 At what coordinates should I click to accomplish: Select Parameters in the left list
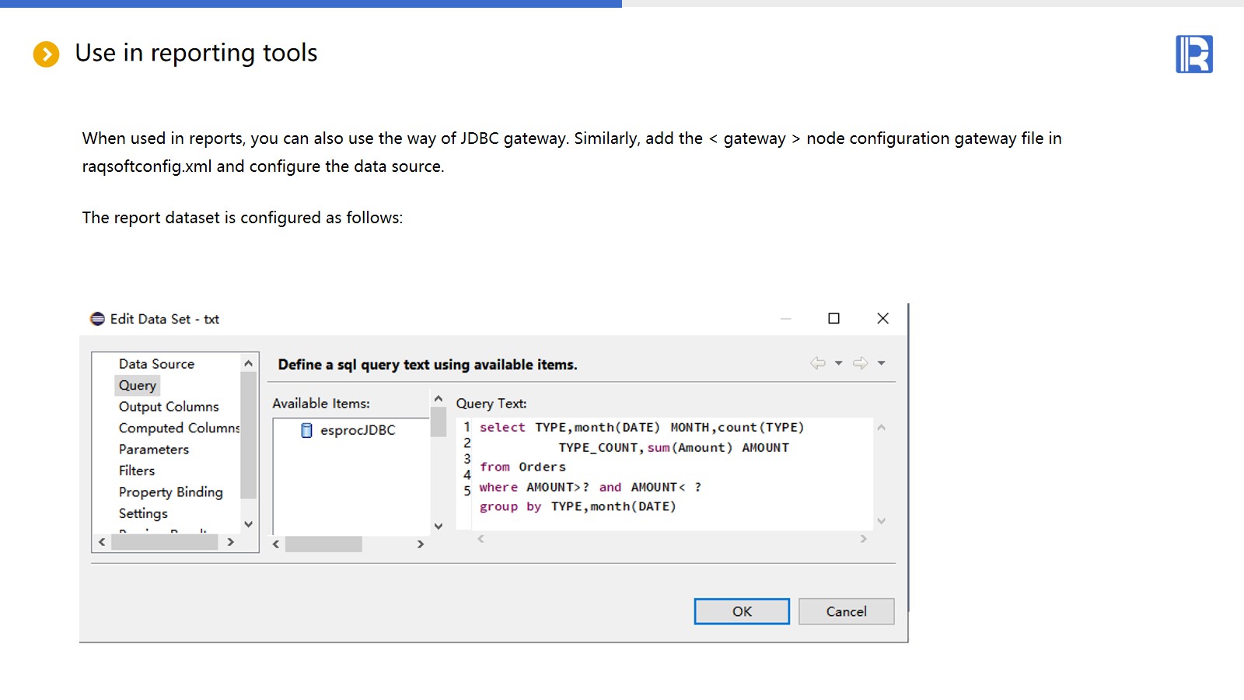[154, 450]
